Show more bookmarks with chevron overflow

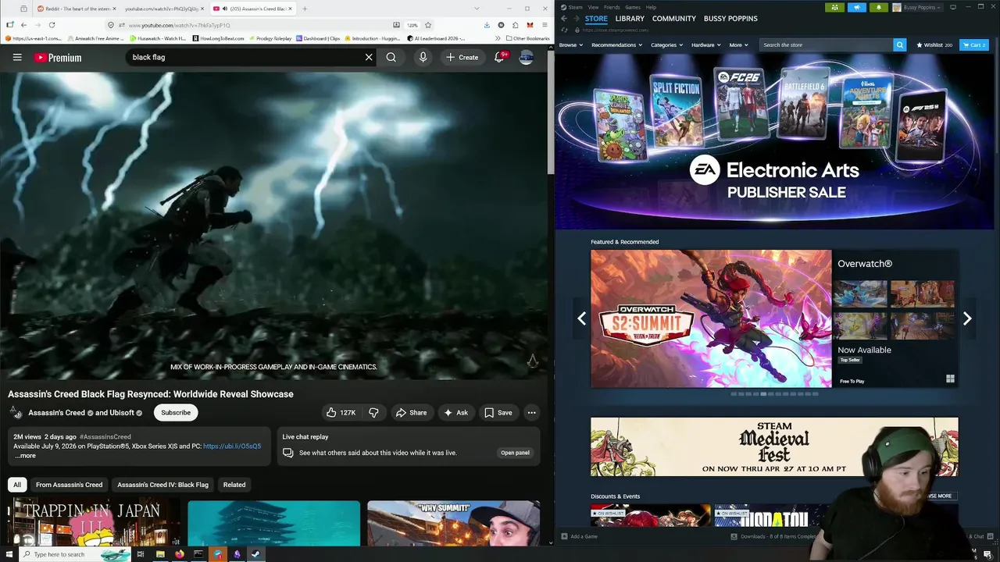click(498, 38)
